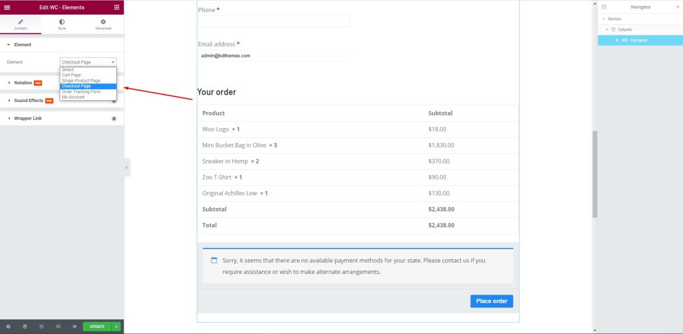Expand the Sound Effects section
Image resolution: width=683 pixels, height=334 pixels.
point(29,101)
